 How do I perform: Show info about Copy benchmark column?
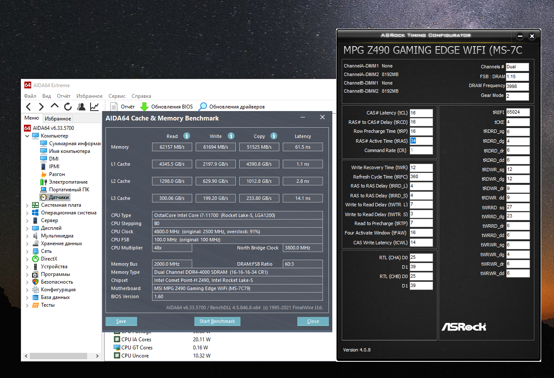point(275,136)
